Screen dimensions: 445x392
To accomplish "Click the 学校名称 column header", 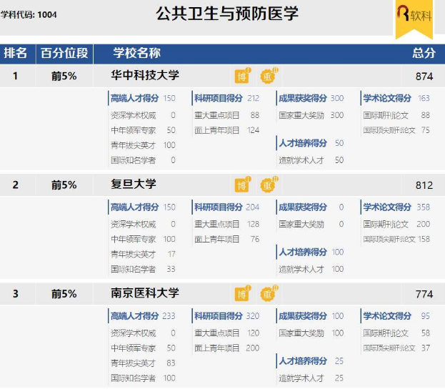I will coord(137,53).
